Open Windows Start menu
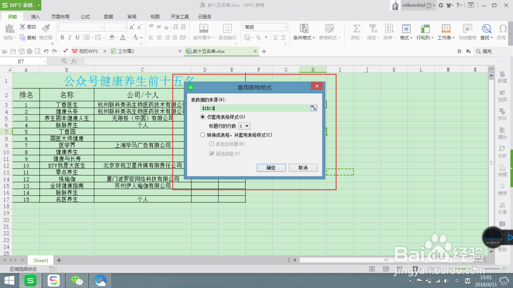The image size is (513, 288). click(9, 280)
